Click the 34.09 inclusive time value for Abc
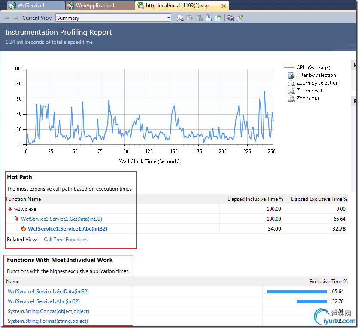This screenshot has height=328, width=358. click(274, 229)
